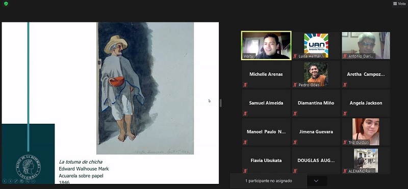
Task: Select Antonio Darí's video tile
Action: [366, 45]
